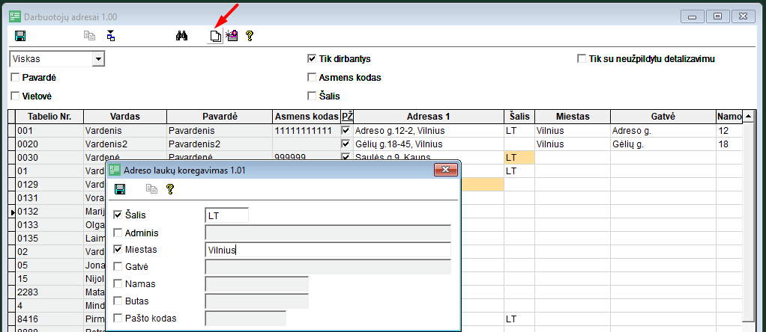
Task: Click the Vardas column header
Action: coord(125,117)
